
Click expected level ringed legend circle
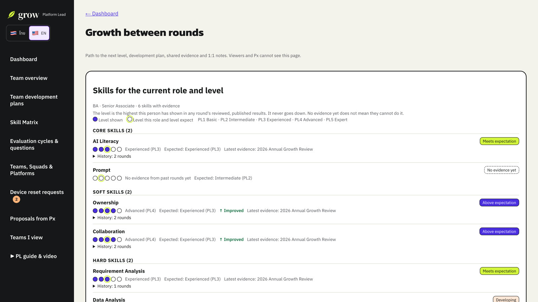click(129, 119)
